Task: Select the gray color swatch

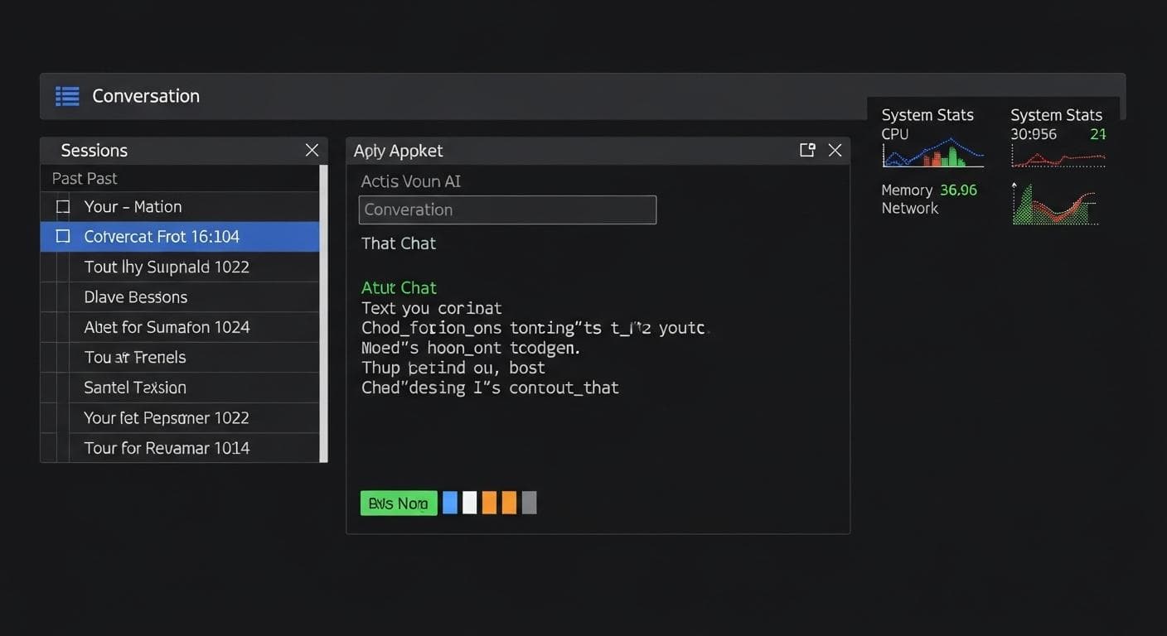Action: [x=529, y=502]
